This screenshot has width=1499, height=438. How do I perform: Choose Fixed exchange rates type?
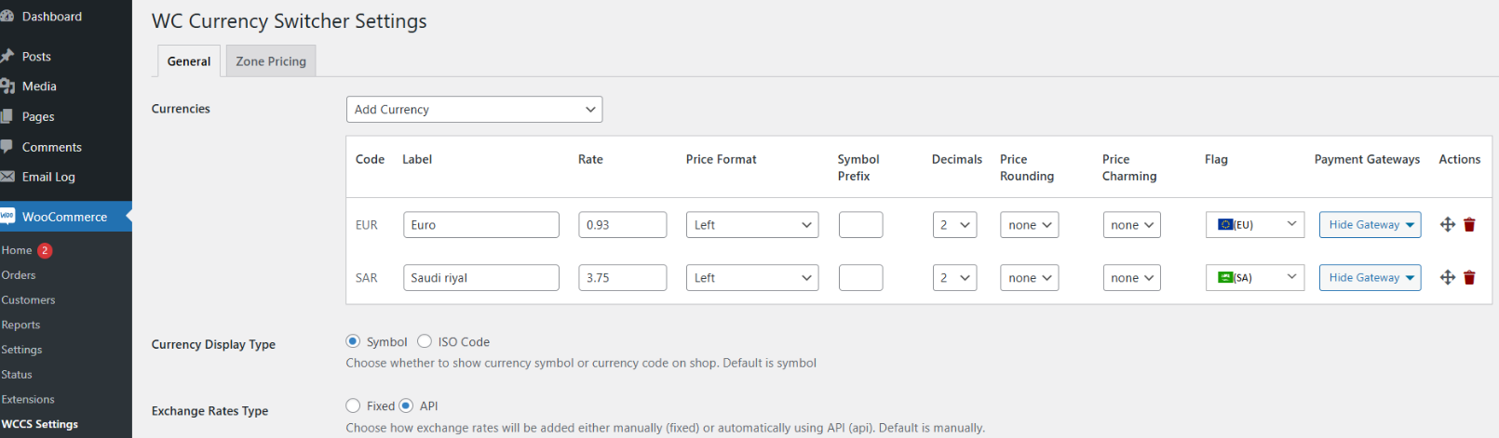pyautogui.click(x=353, y=405)
